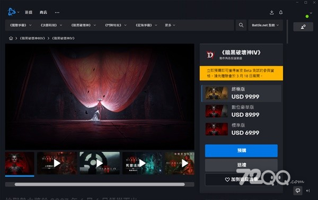Screen dimensions: 318x200
Task: Open the chat bubble icon
Action: coord(298,190)
